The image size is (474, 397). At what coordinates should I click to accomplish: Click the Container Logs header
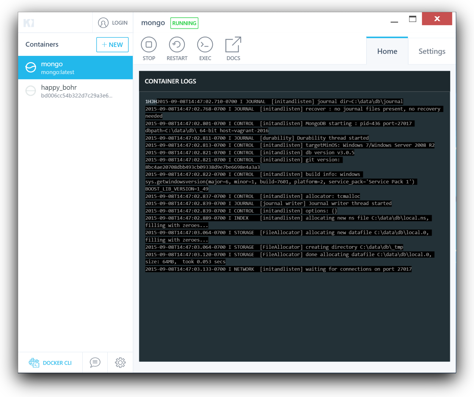(170, 81)
